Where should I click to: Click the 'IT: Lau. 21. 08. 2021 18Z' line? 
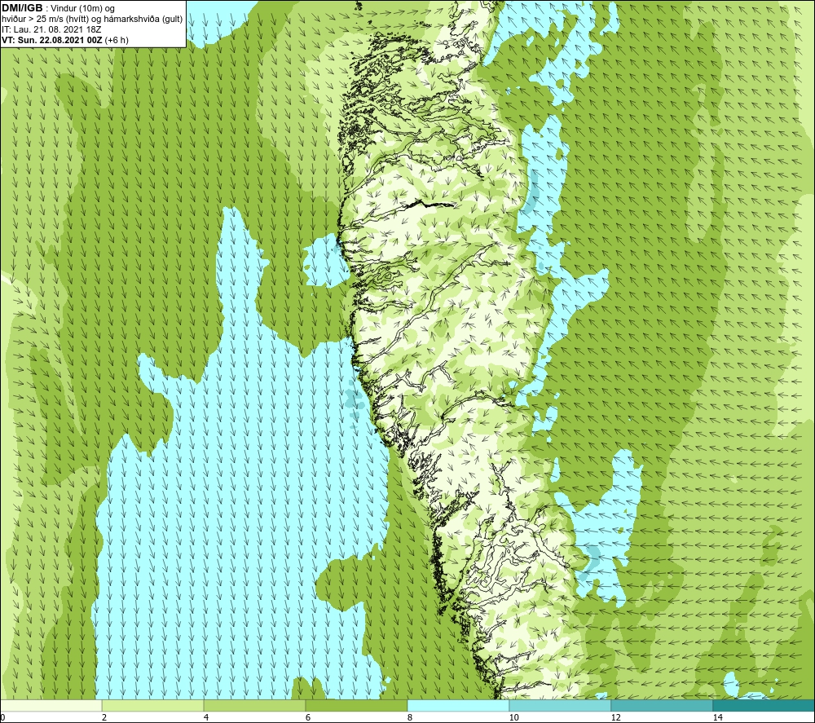(51, 29)
